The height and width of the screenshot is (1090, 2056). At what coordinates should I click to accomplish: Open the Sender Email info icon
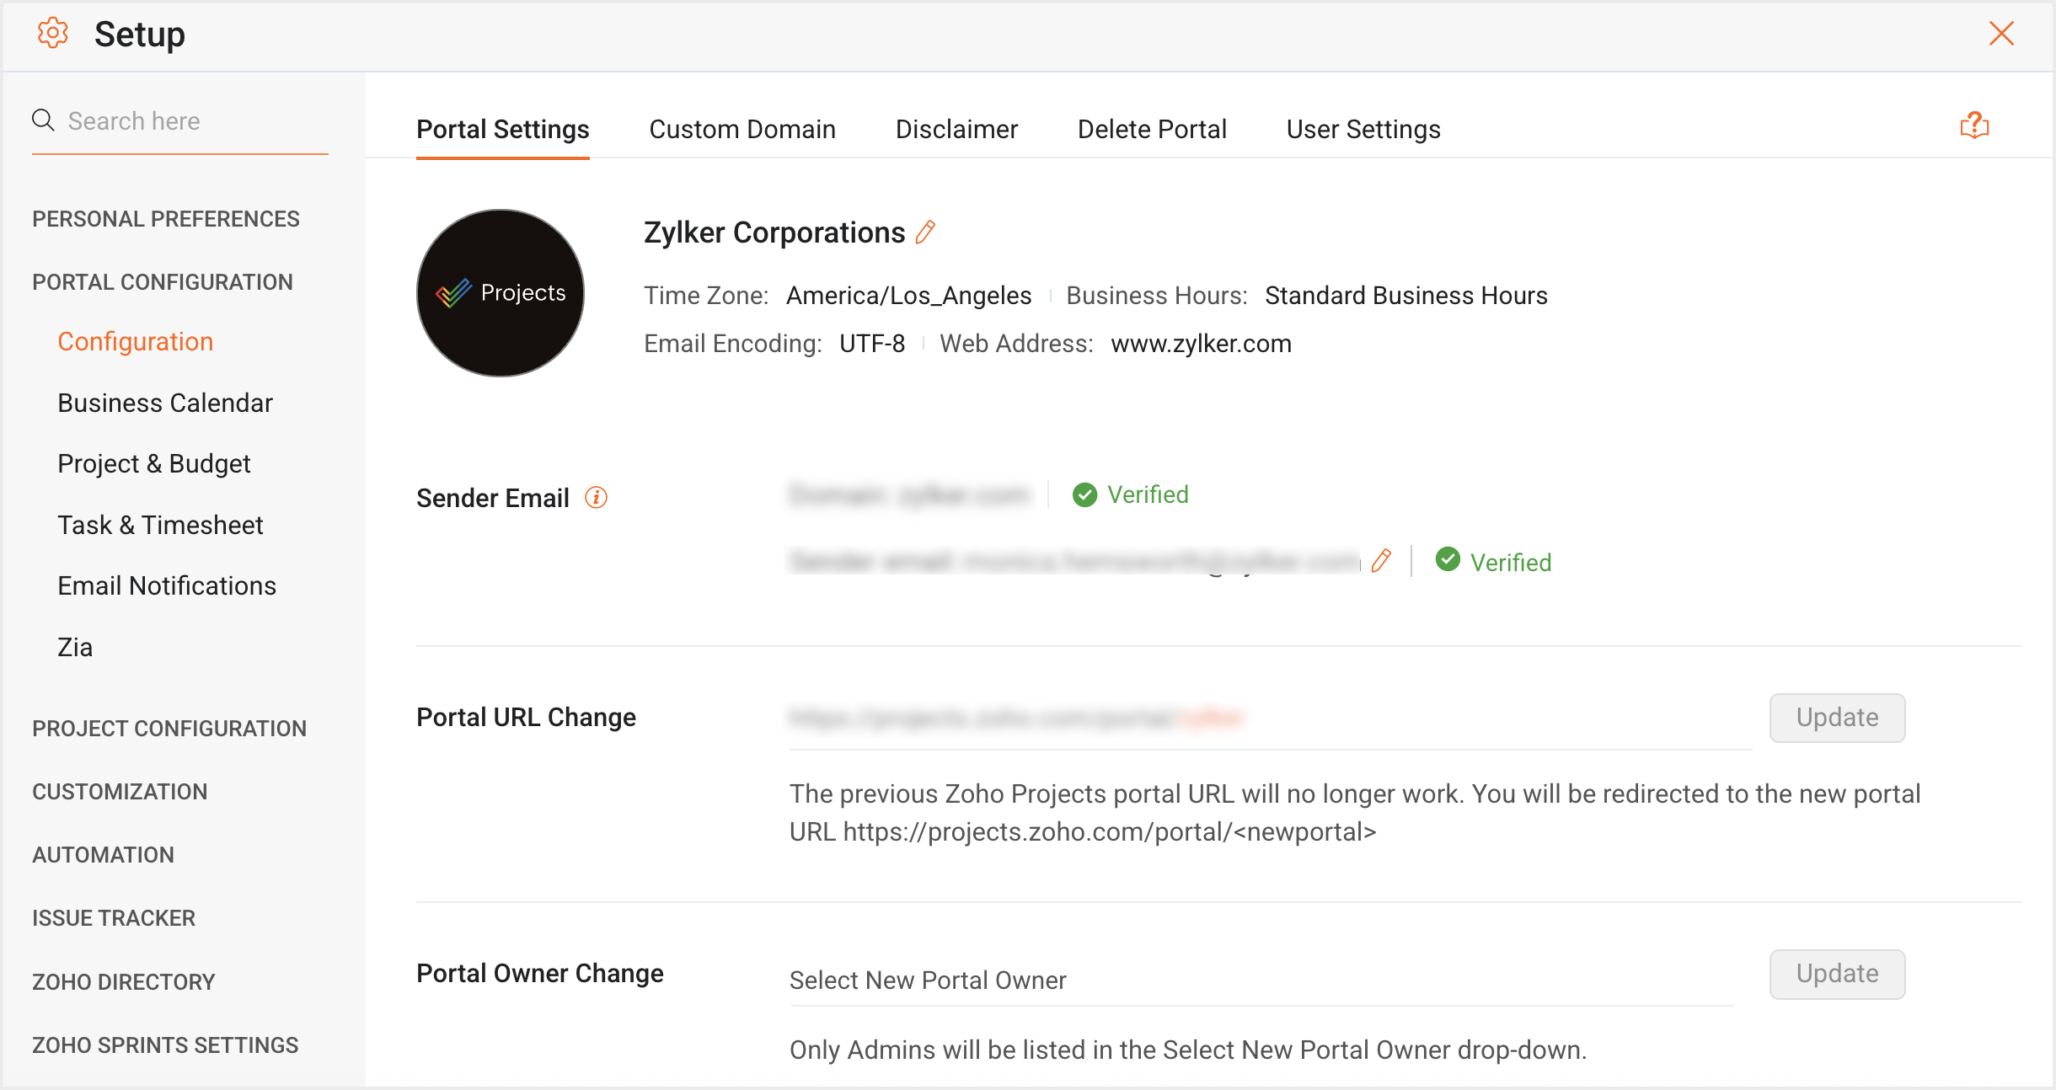pos(596,498)
